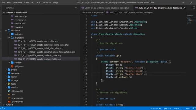This screenshot has height=110, width=196.
Task: Expand the seeders folder chevron
Action: pos(9,62)
